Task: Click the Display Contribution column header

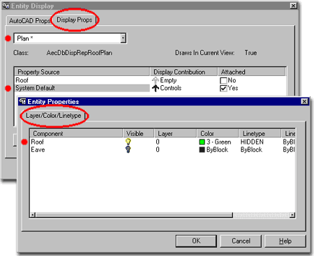Action: tap(184, 72)
